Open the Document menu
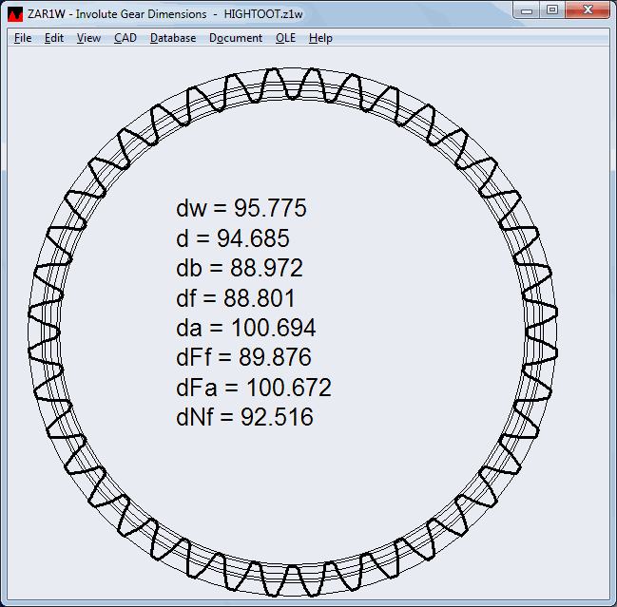The width and height of the screenshot is (617, 607). pos(236,38)
